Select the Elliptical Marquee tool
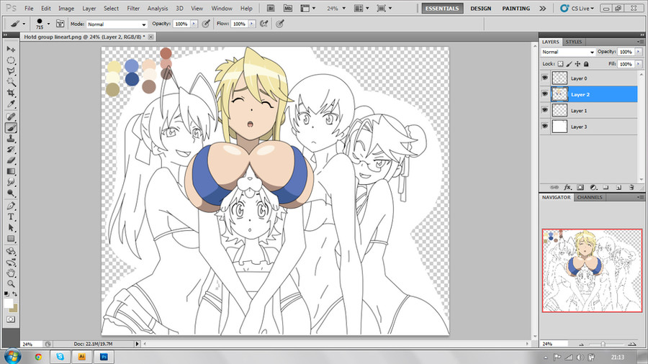This screenshot has height=364, width=648. pyautogui.click(x=11, y=60)
